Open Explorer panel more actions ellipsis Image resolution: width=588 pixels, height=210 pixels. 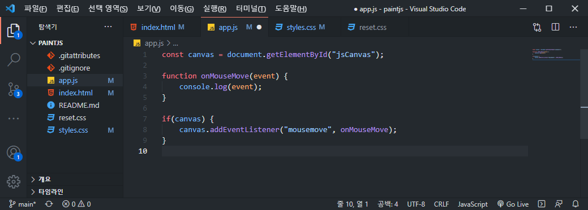point(108,27)
